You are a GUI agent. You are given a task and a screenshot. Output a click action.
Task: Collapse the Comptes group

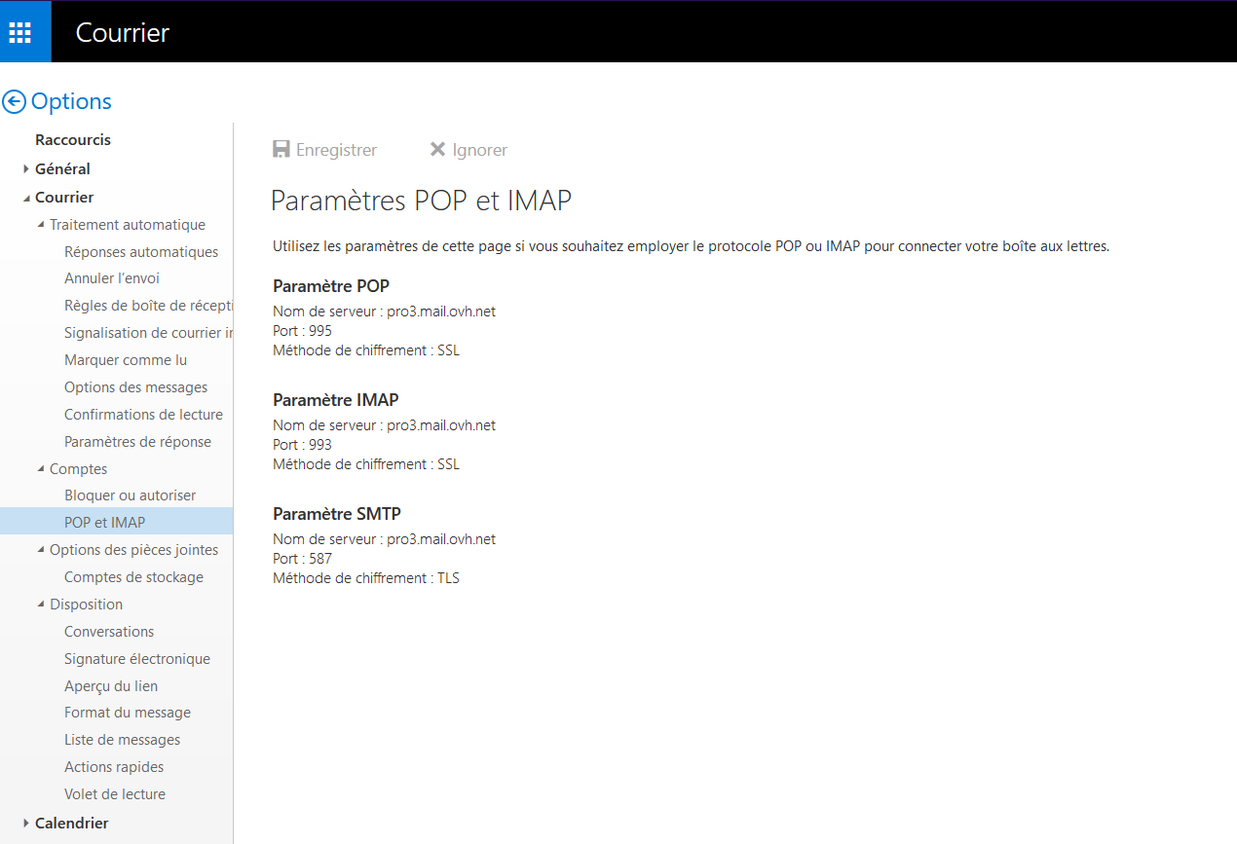[x=41, y=469]
